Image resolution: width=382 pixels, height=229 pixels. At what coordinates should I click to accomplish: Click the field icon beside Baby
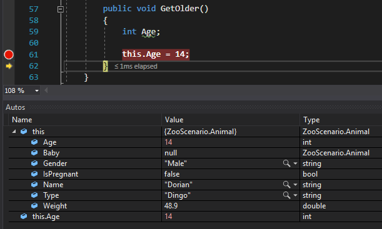tap(34, 153)
